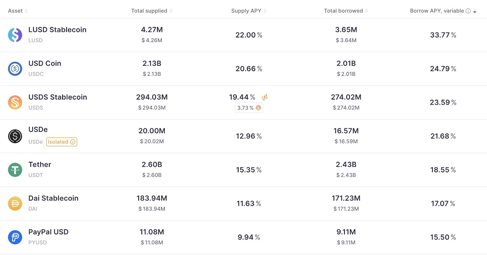The width and height of the screenshot is (487, 255).
Task: Sort table by Total supplied column
Action: point(152,11)
